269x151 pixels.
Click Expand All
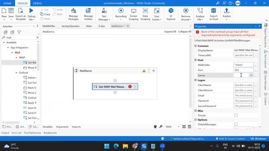170,32
